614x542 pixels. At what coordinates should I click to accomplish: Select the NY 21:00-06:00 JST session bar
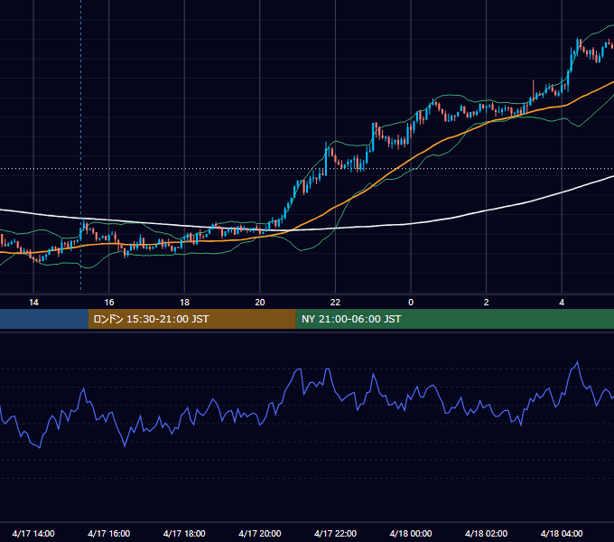point(454,319)
